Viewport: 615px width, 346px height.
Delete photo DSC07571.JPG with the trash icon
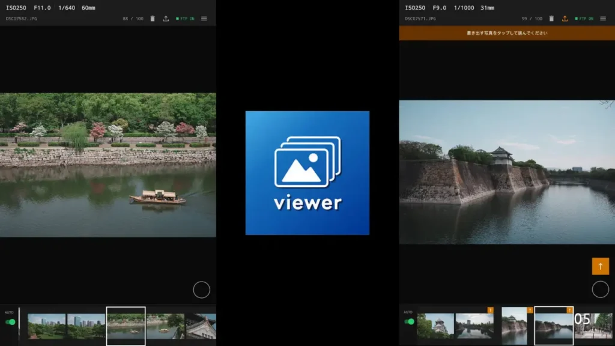pyautogui.click(x=551, y=19)
